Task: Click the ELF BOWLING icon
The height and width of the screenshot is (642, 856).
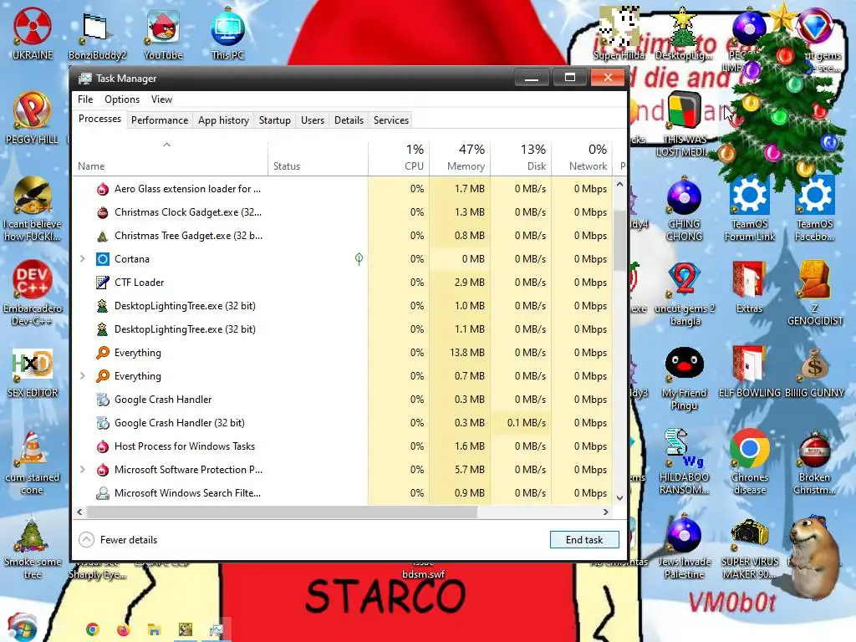Action: [750, 372]
